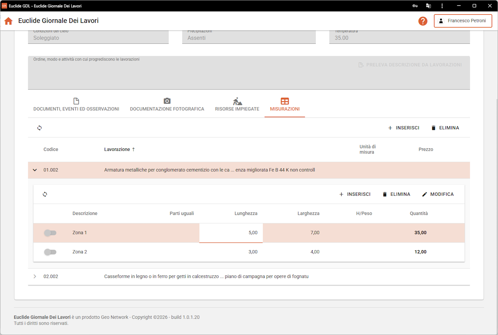Go to home via the house icon
Screen dimensions: 498x335
pos(8,21)
